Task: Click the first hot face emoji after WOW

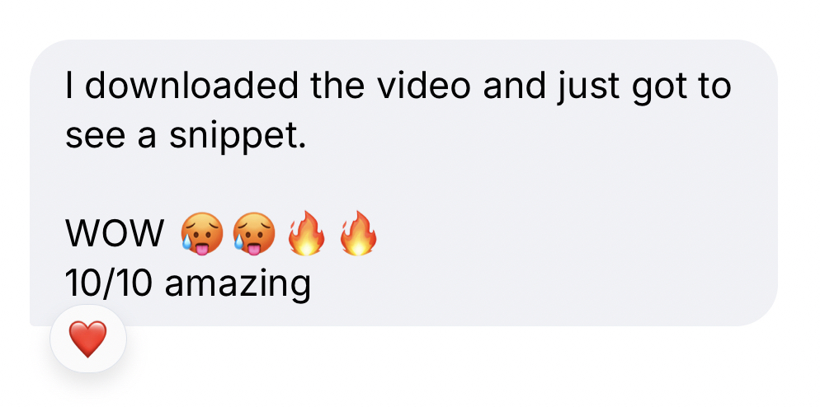Action: (x=202, y=235)
